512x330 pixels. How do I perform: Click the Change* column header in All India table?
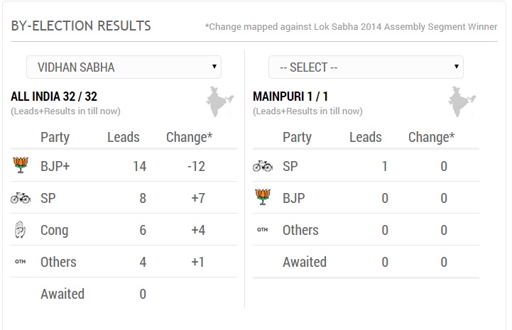coord(189,137)
